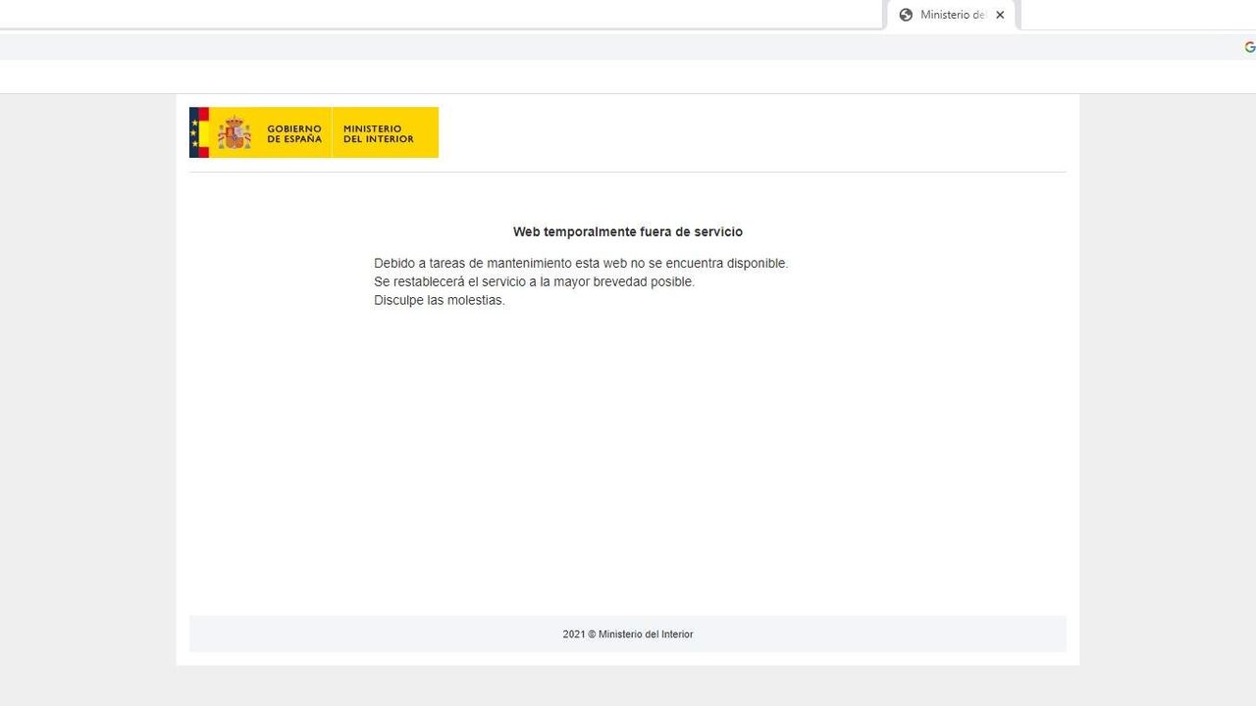This screenshot has width=1256, height=706.
Task: Click footer '2021 © Ministerio del Interior'
Action: pos(628,634)
